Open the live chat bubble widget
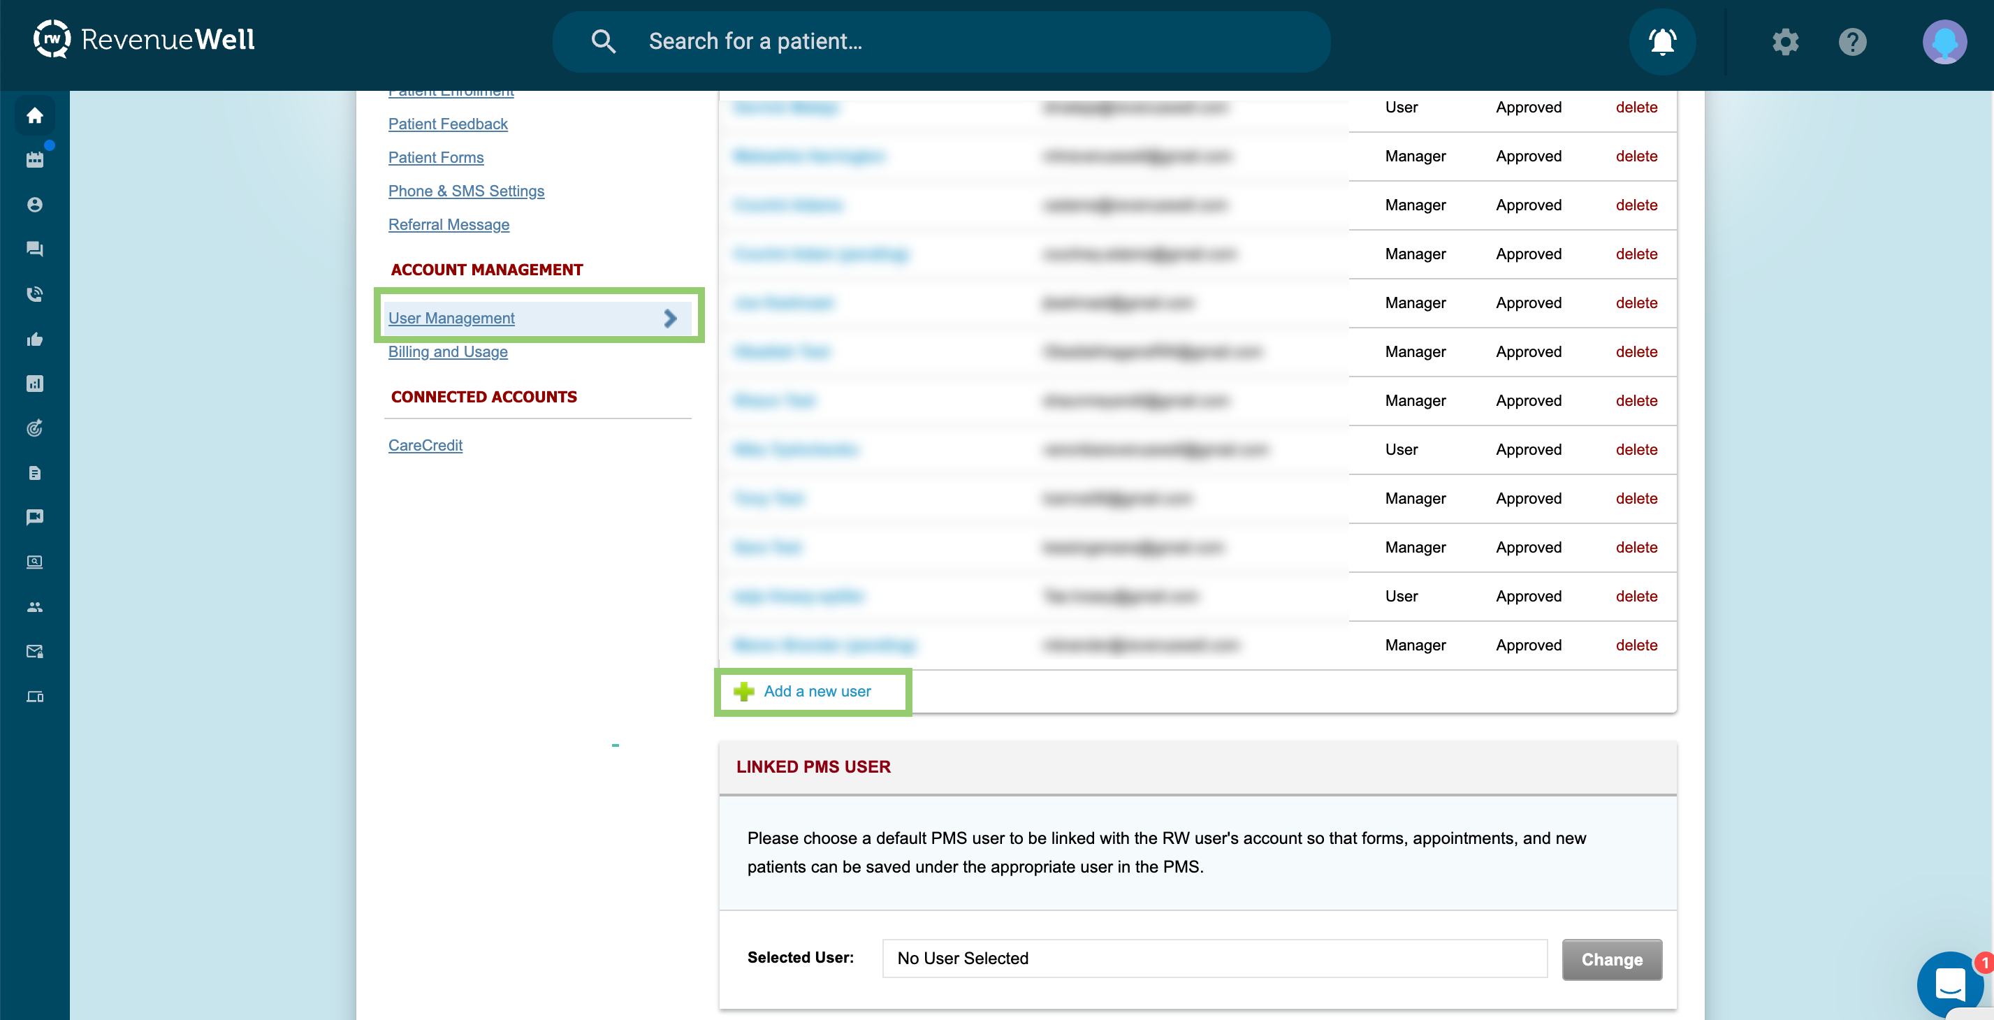 1951,984
